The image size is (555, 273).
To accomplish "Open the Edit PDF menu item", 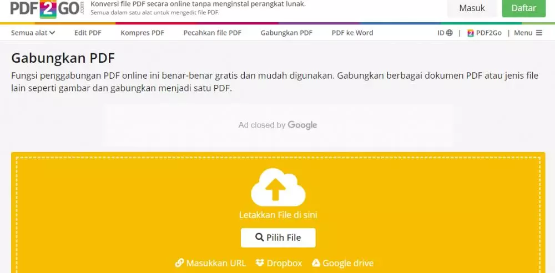I will click(x=88, y=33).
